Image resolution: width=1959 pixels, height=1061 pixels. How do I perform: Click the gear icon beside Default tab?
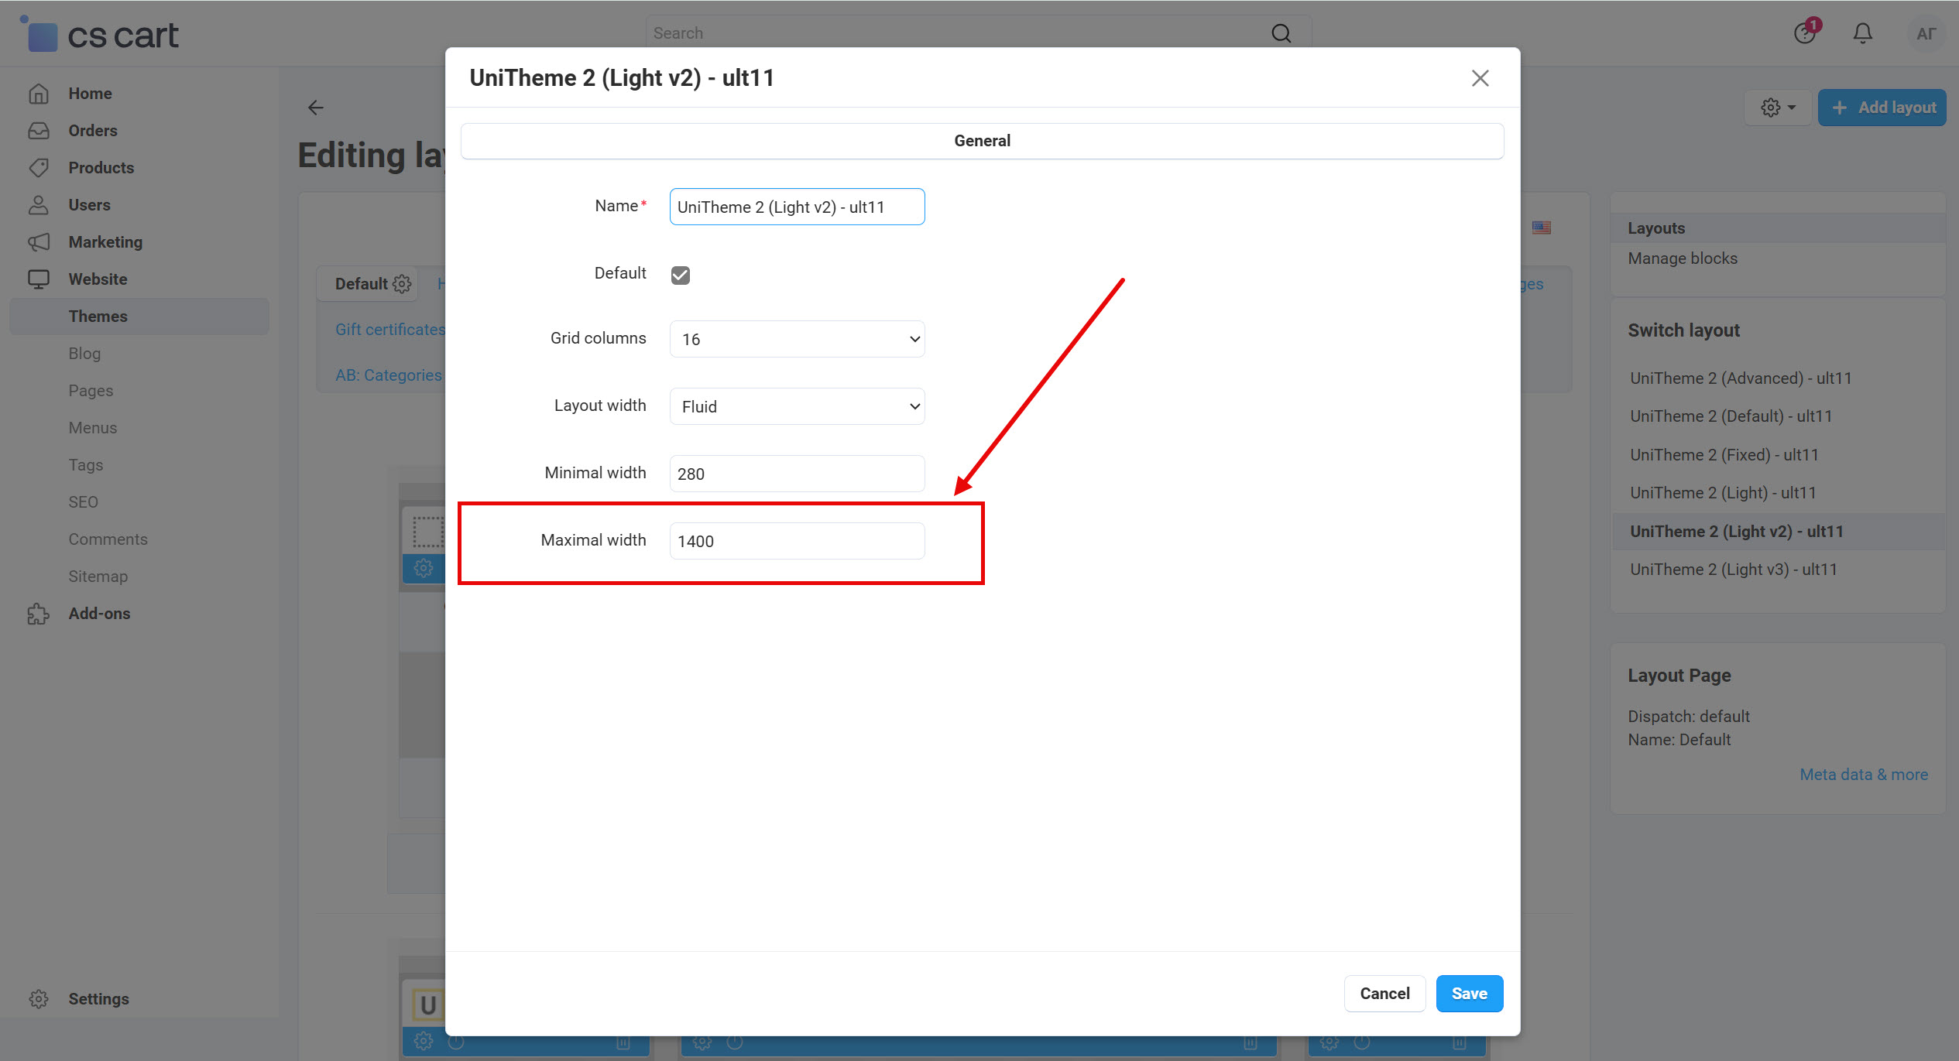coord(402,284)
